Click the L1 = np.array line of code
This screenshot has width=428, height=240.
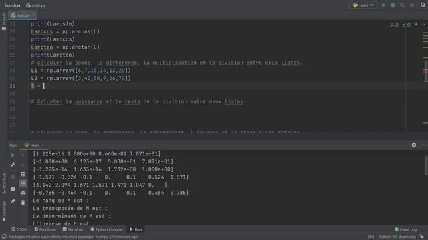(x=81, y=71)
